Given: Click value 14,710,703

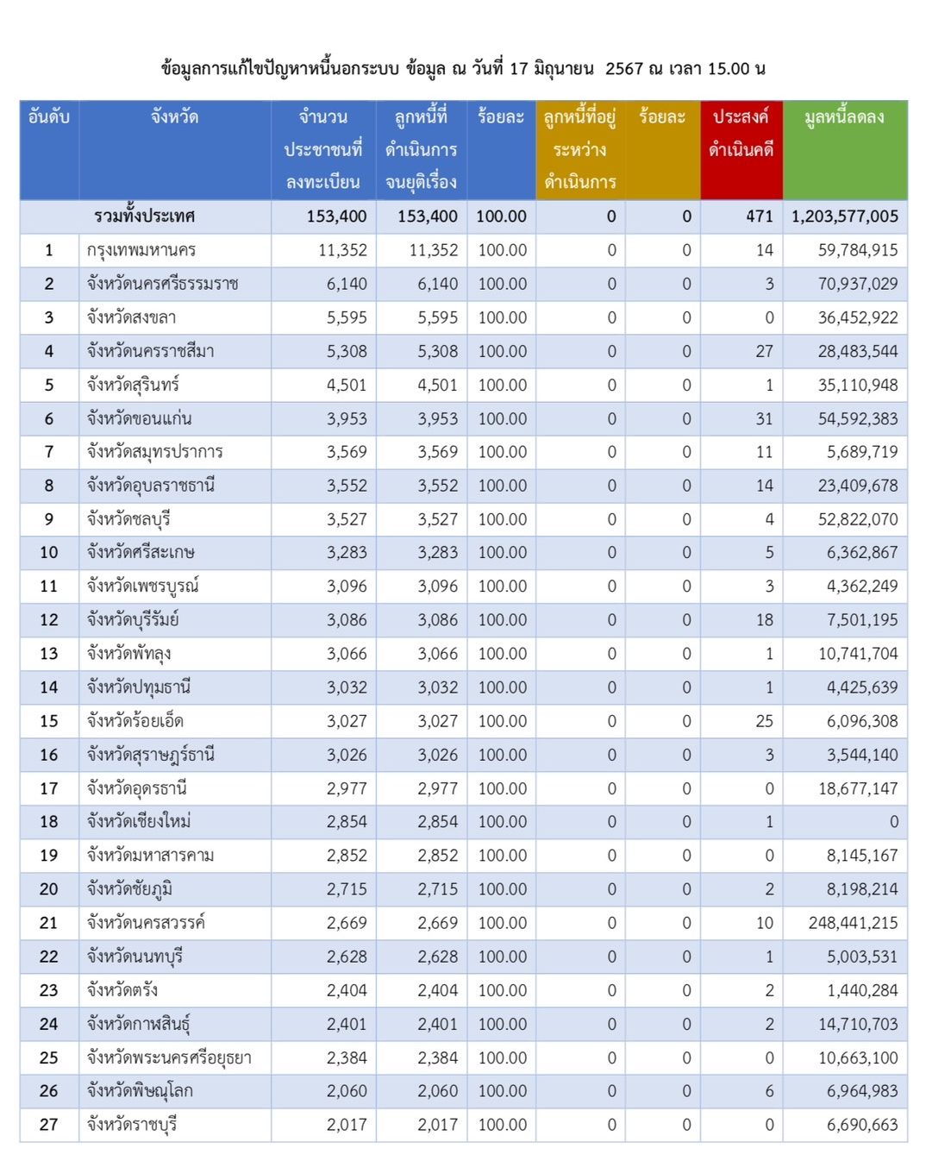Looking at the screenshot, I should 858,1023.
